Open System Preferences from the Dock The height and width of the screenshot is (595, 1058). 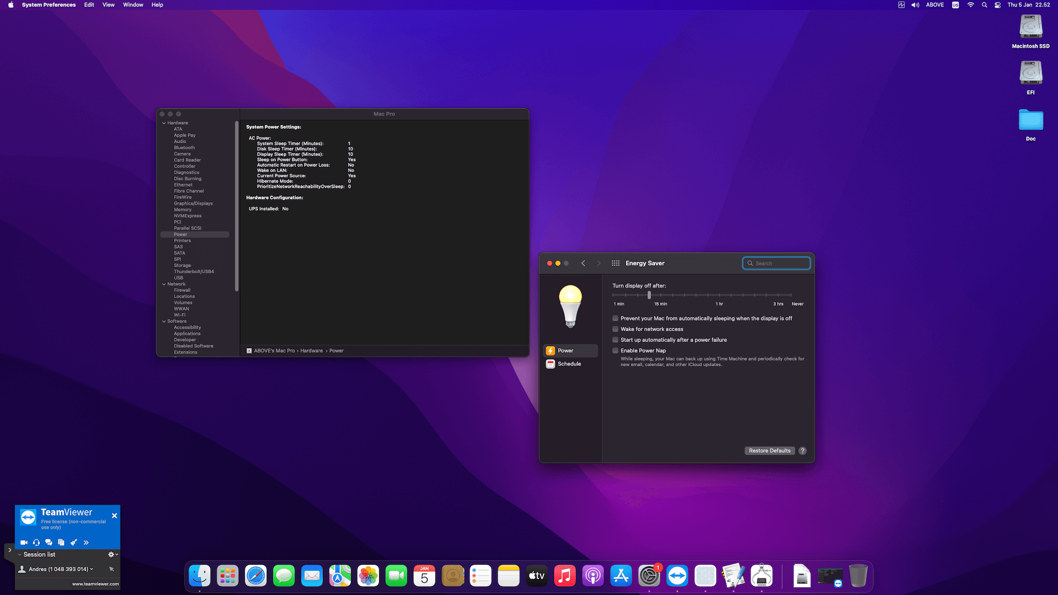click(649, 576)
